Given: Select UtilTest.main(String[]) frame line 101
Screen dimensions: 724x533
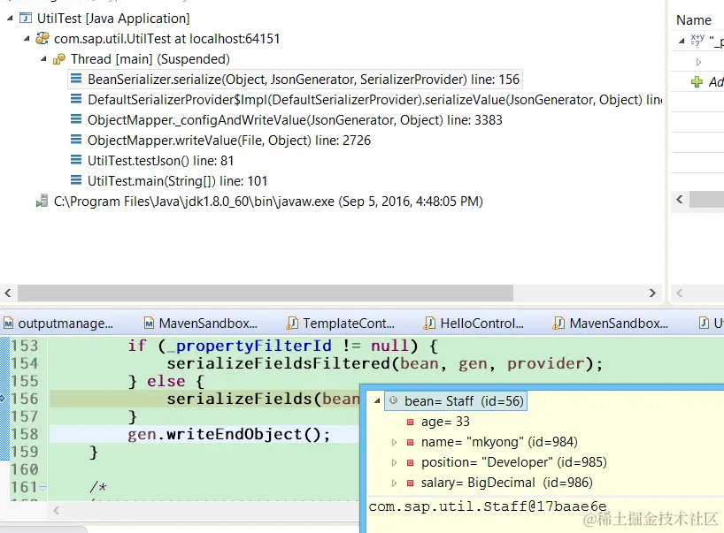Looking at the screenshot, I should click(177, 180).
